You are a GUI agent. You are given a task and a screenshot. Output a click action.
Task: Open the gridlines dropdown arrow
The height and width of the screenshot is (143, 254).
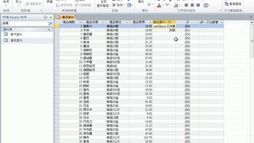coord(209,5)
